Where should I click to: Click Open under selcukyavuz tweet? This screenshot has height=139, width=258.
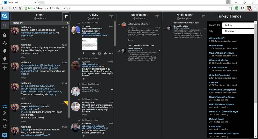[85, 115]
